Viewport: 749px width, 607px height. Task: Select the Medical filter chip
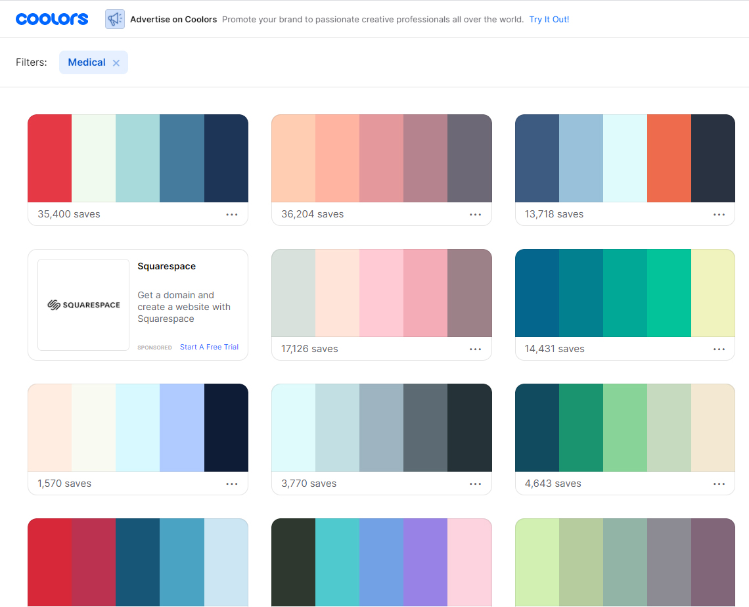87,62
